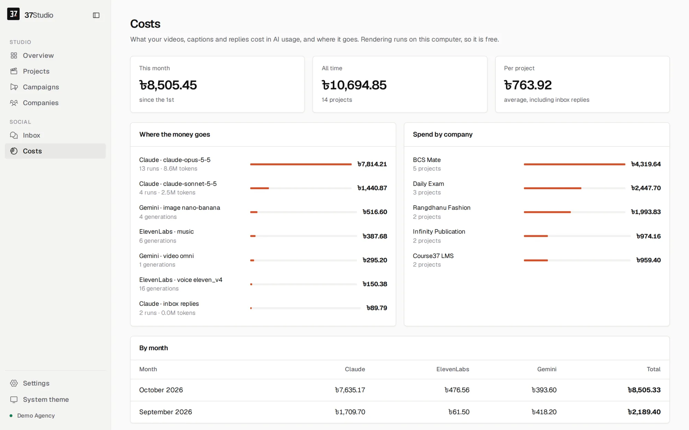Click the Costs pie chart icon

coord(14,151)
